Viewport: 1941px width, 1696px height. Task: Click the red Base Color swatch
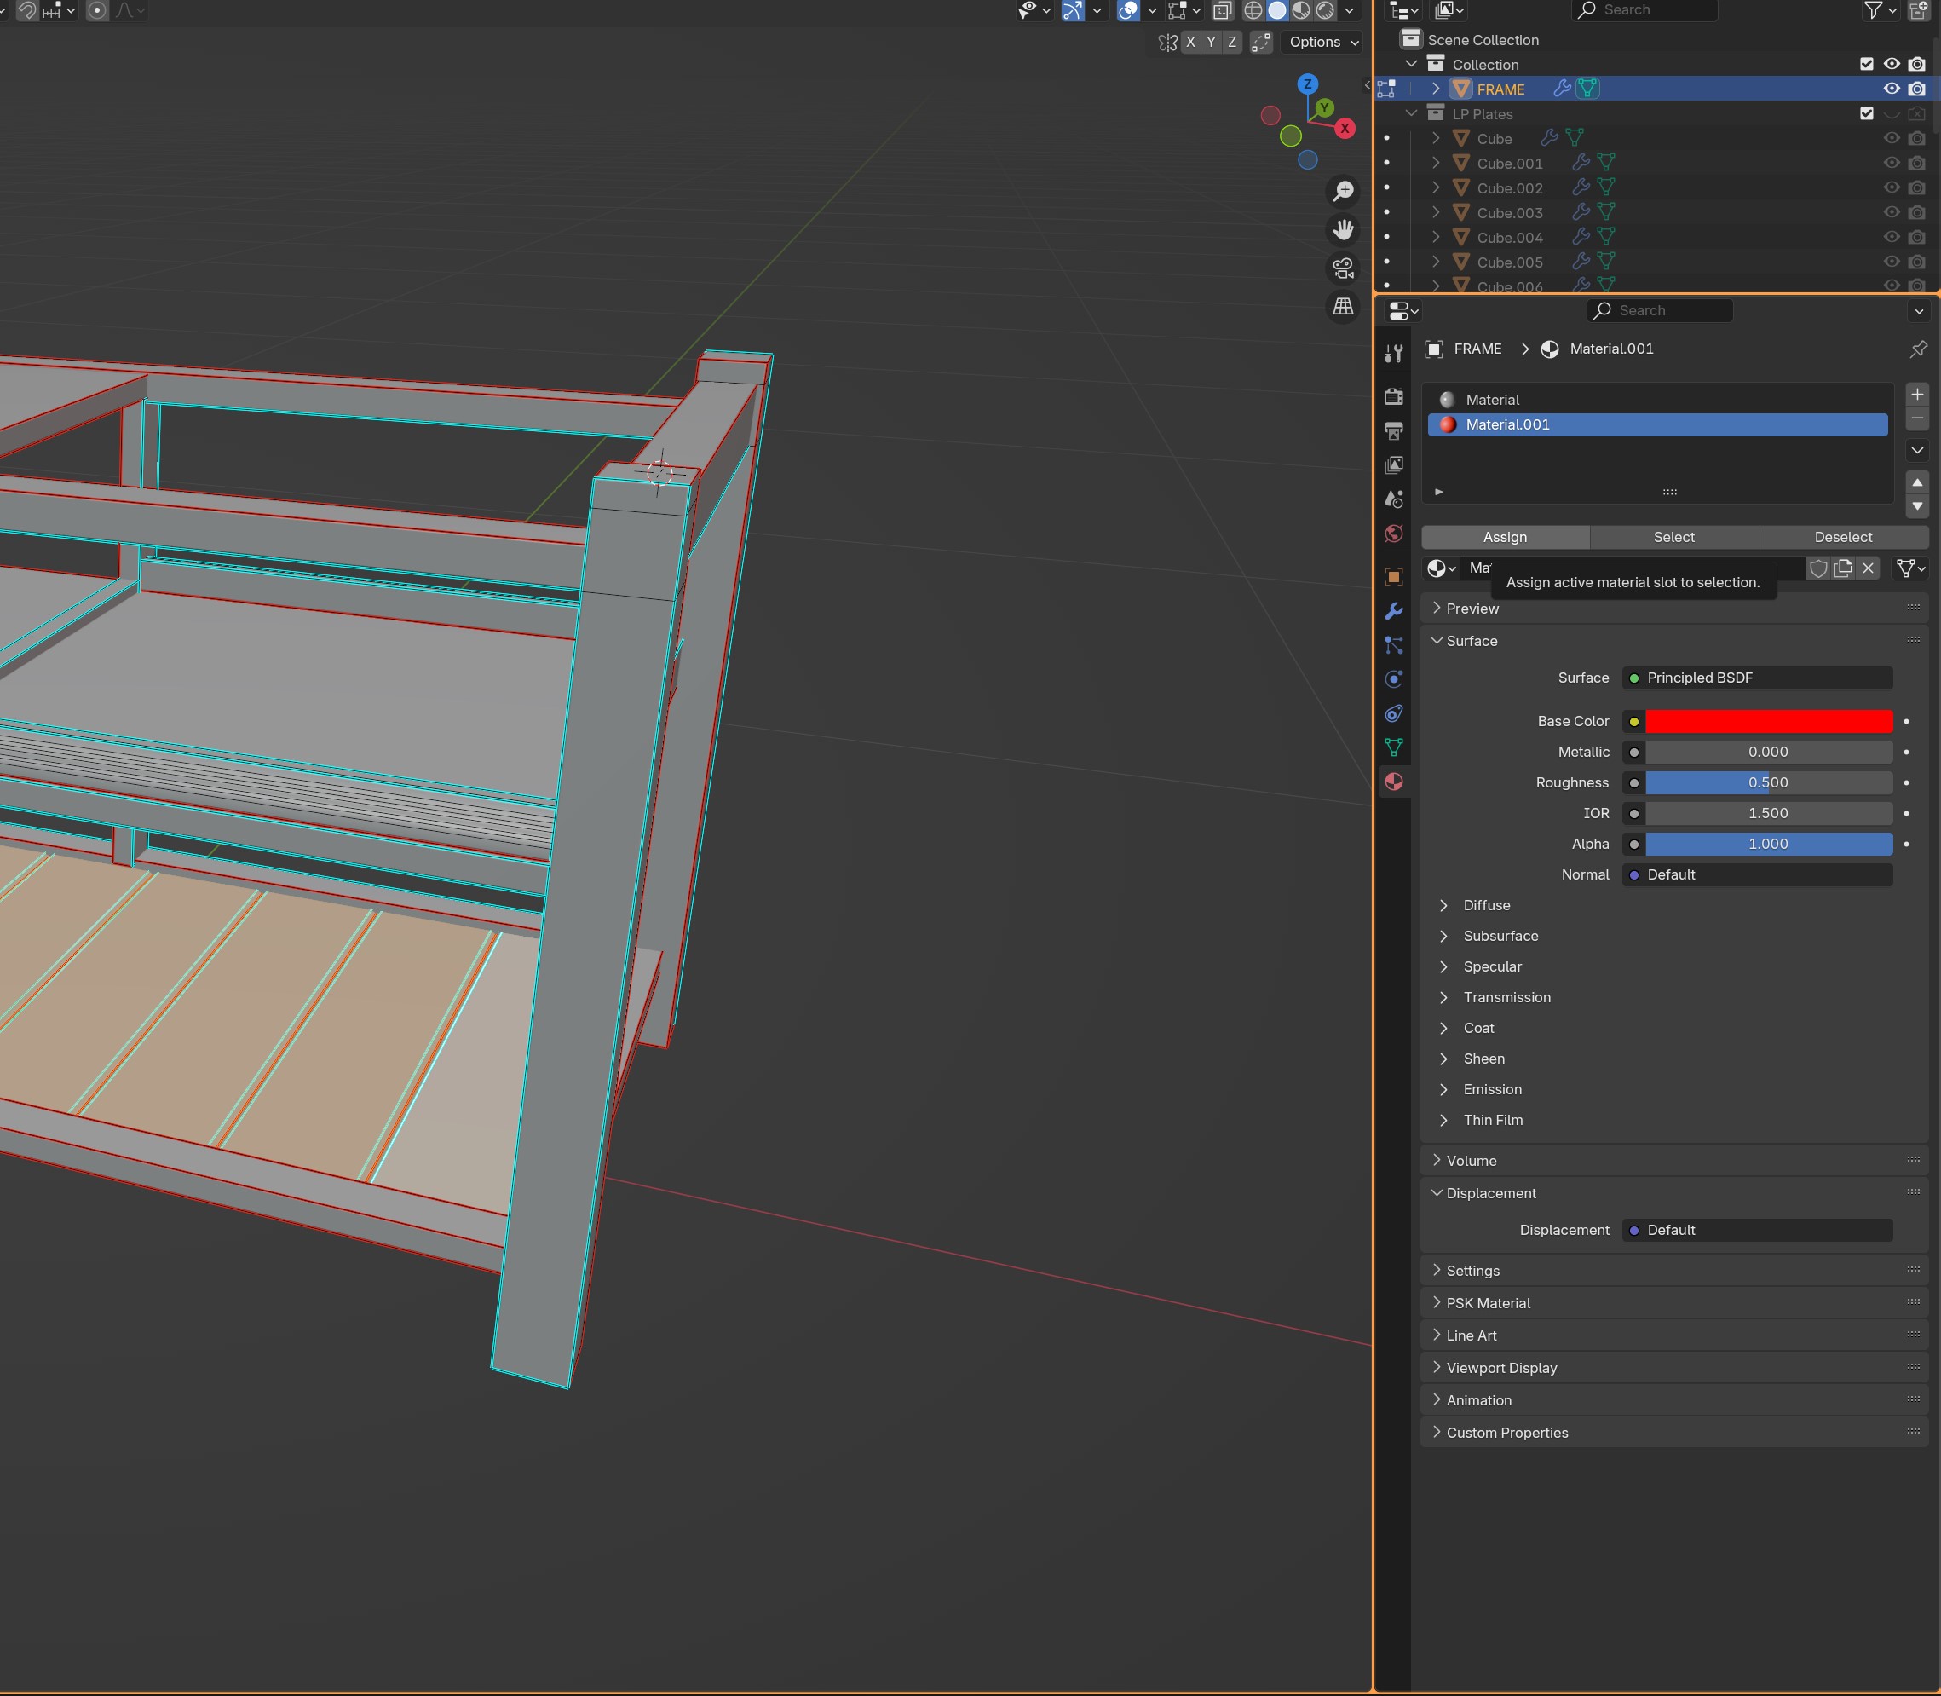(x=1769, y=721)
